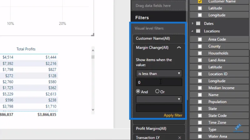Open the Locations table icon

pyautogui.click(x=198, y=31)
